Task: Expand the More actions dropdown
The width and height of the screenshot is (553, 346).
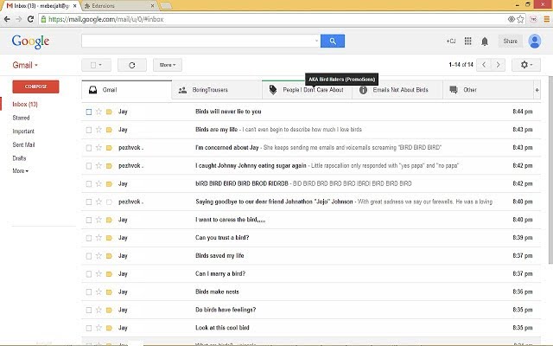Action: tap(167, 65)
